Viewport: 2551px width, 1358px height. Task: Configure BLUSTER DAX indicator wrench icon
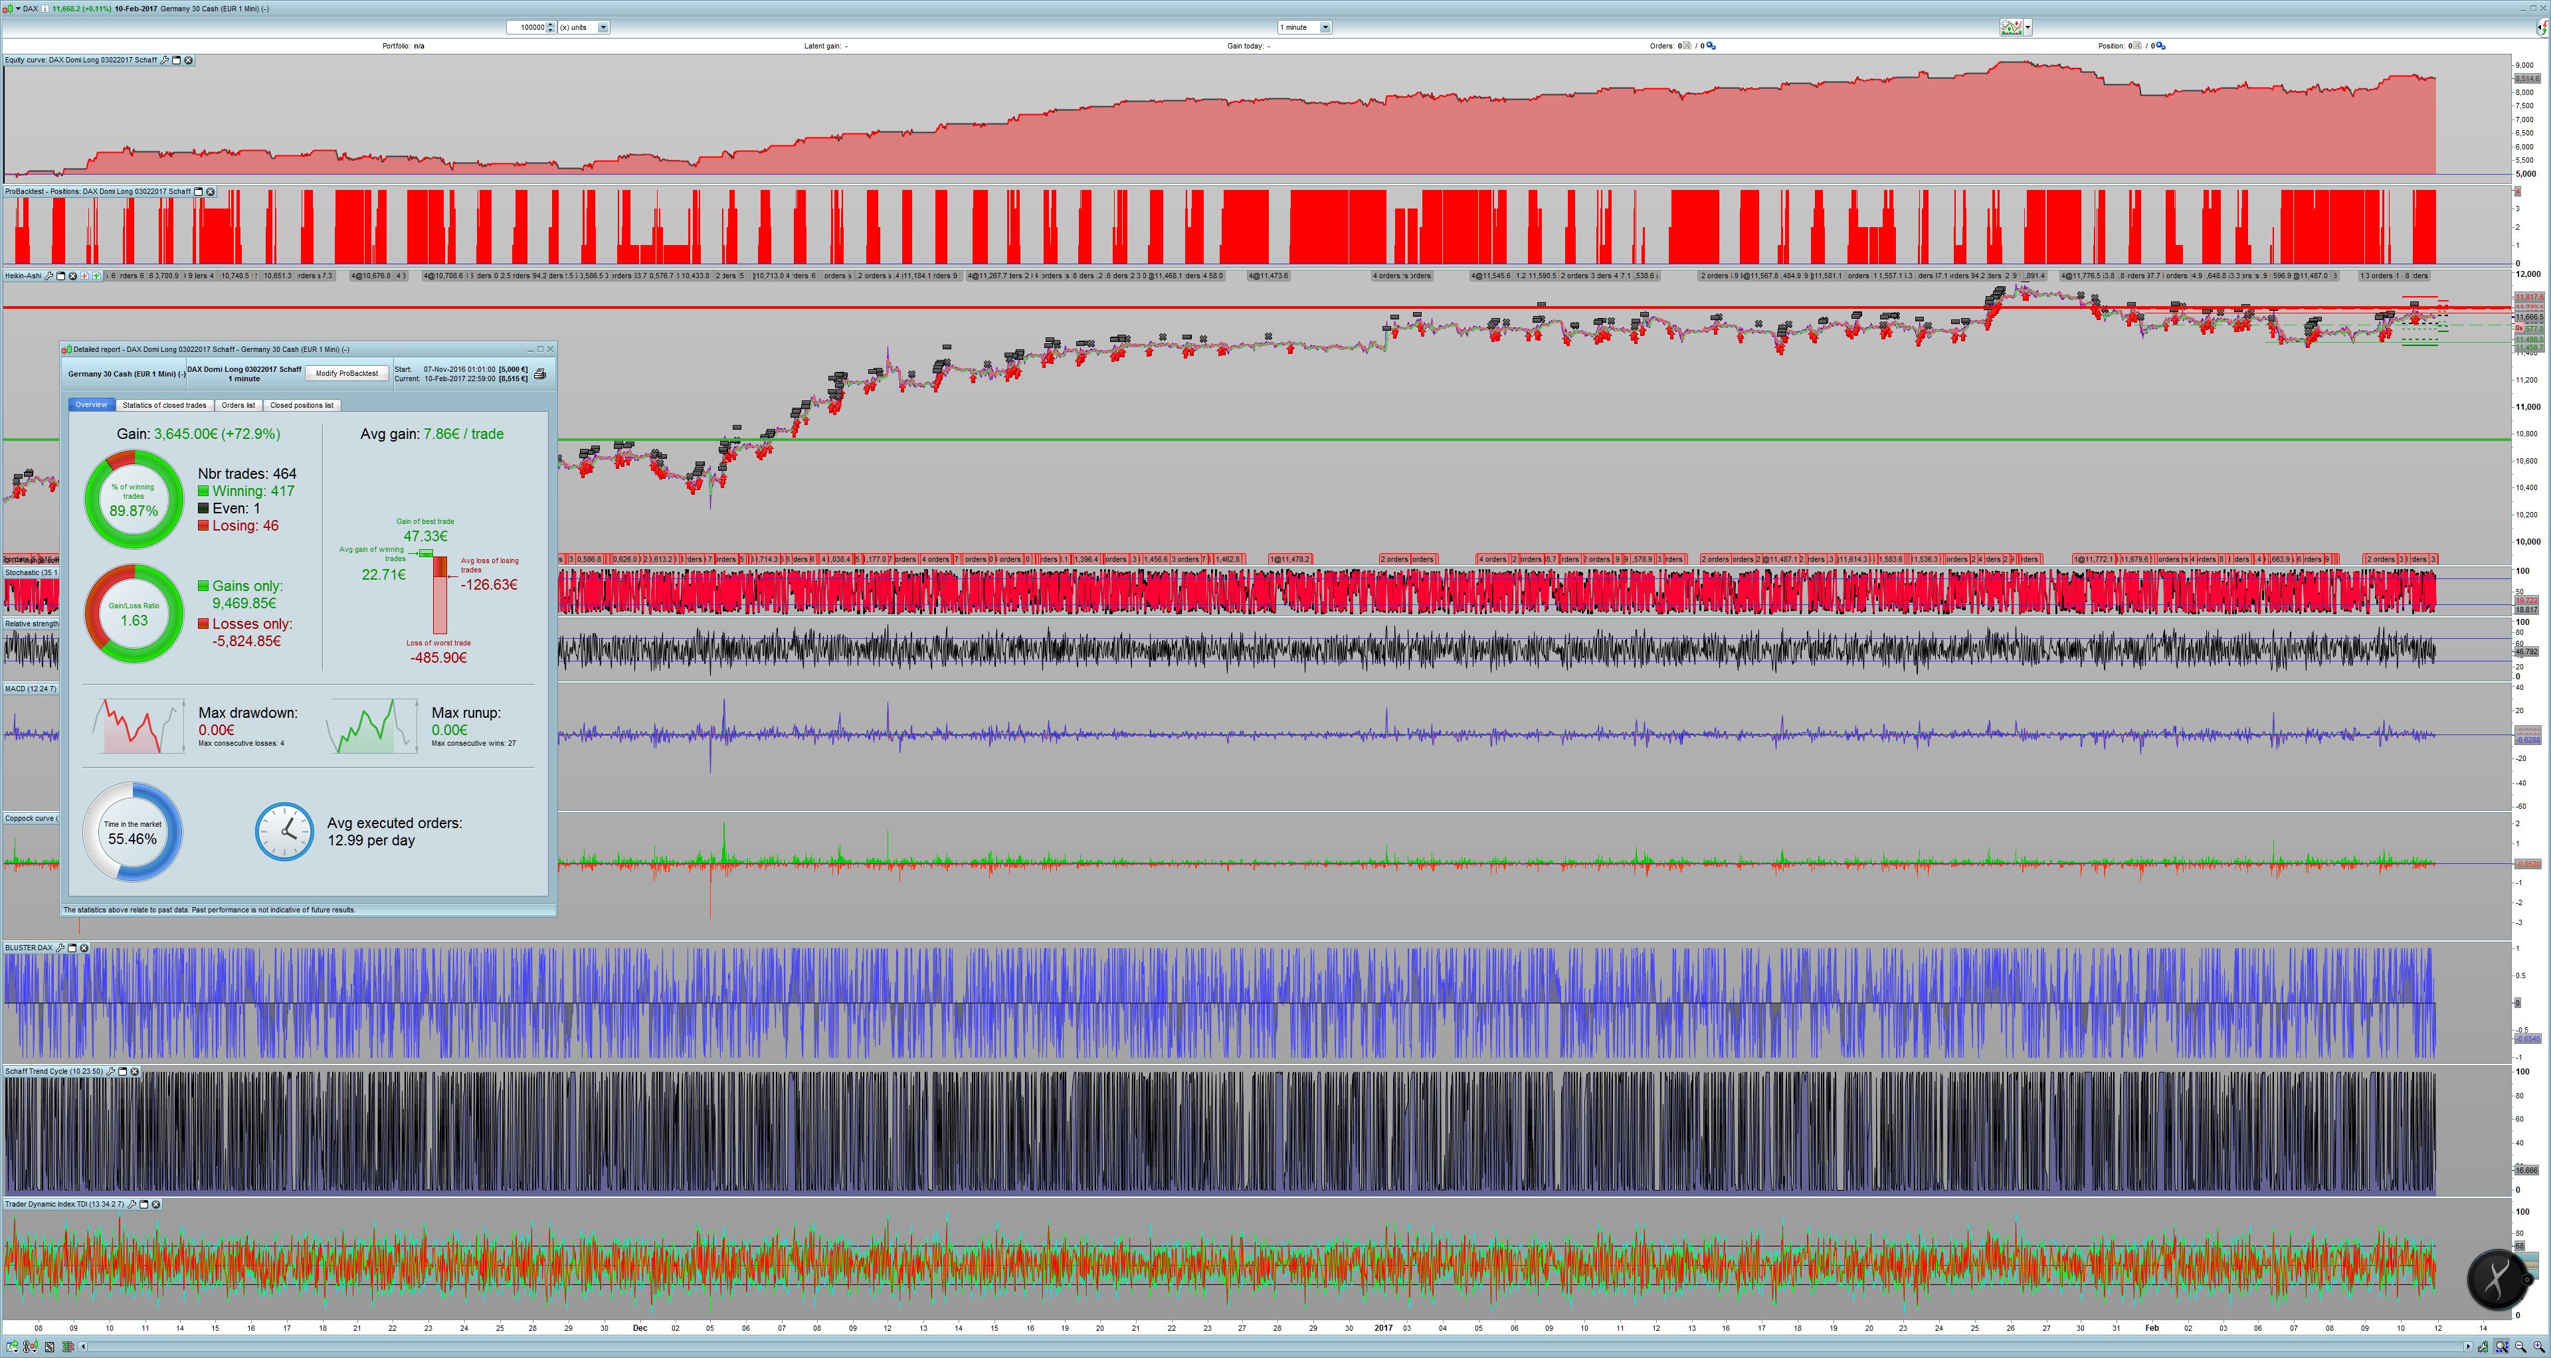pos(60,948)
